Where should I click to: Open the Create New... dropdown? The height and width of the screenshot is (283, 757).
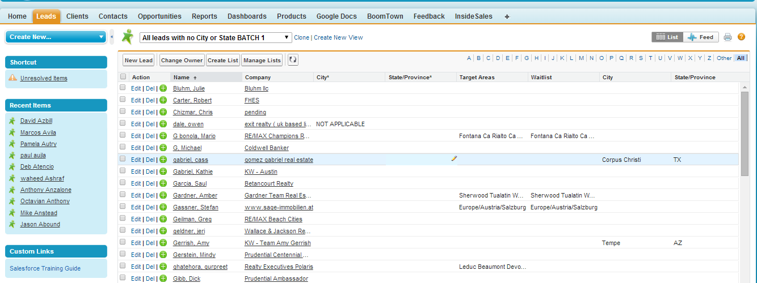[56, 37]
